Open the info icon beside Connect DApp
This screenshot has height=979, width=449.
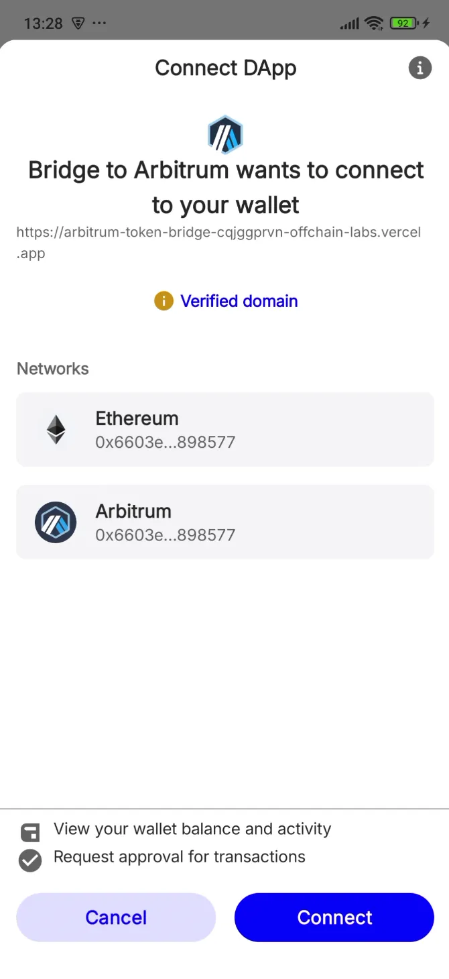click(420, 67)
